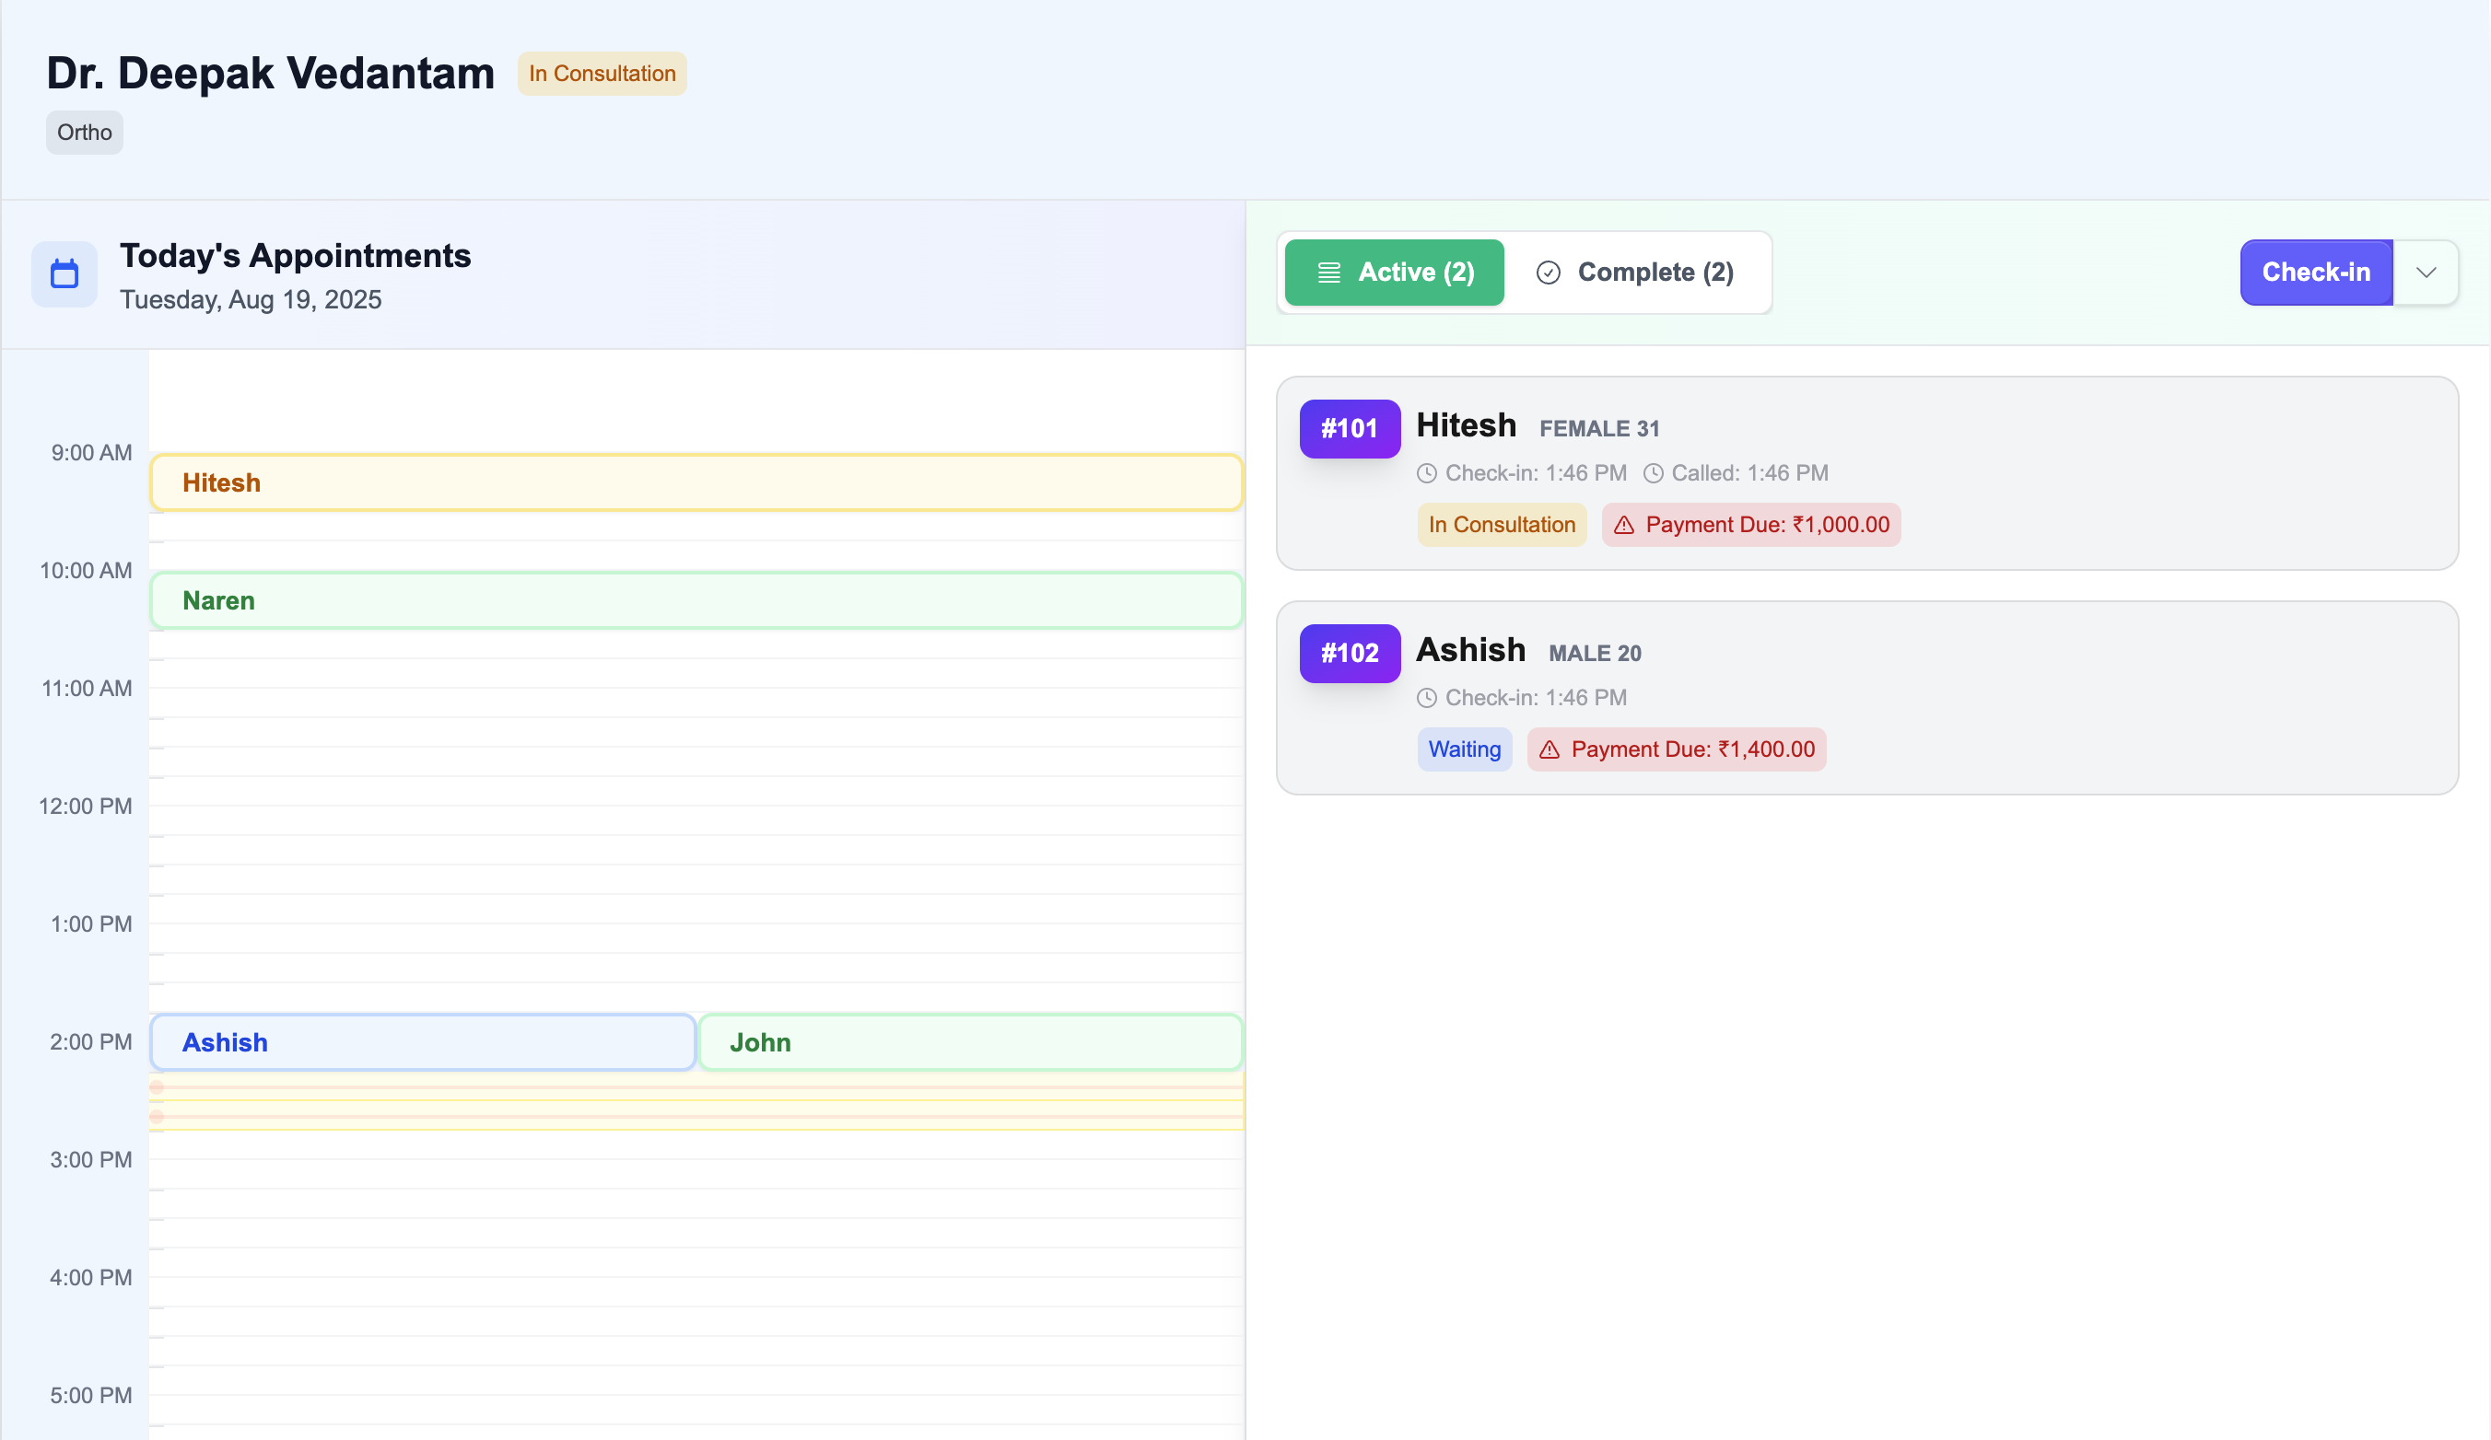Open the dropdown arrow next to Check-in
This screenshot has height=1440, width=2491.
2427,273
